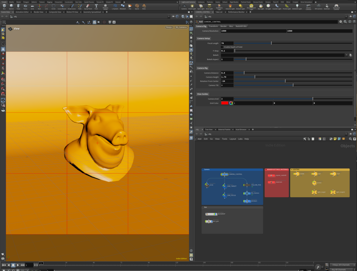Select the Helix shelf tool
Image resolution: width=357 pixels, height=271 pixels.
click(x=144, y=6)
